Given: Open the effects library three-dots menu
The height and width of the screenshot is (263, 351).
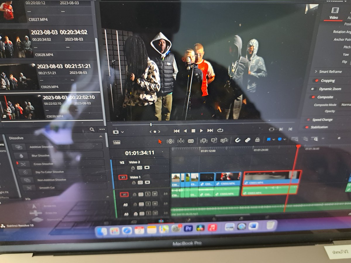Looking at the screenshot, I should coord(101,129).
